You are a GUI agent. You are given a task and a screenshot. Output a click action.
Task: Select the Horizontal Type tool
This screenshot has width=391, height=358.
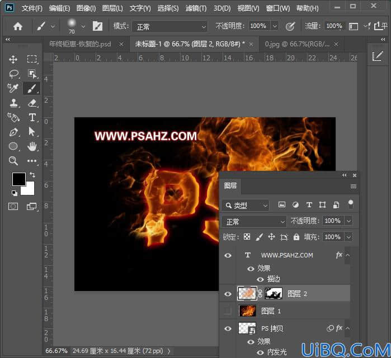click(32, 117)
